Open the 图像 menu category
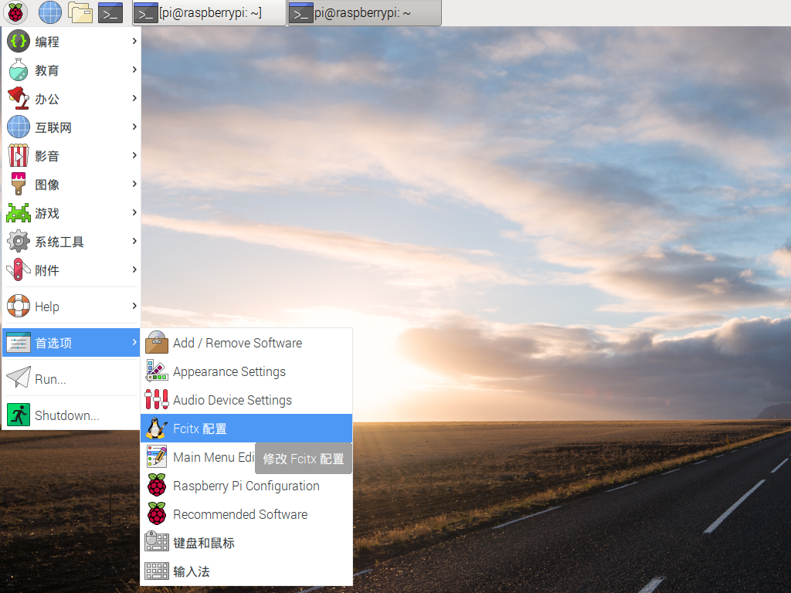The height and width of the screenshot is (593, 791). point(71,184)
